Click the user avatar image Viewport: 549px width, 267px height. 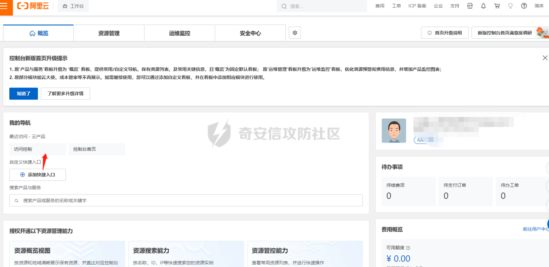point(394,131)
